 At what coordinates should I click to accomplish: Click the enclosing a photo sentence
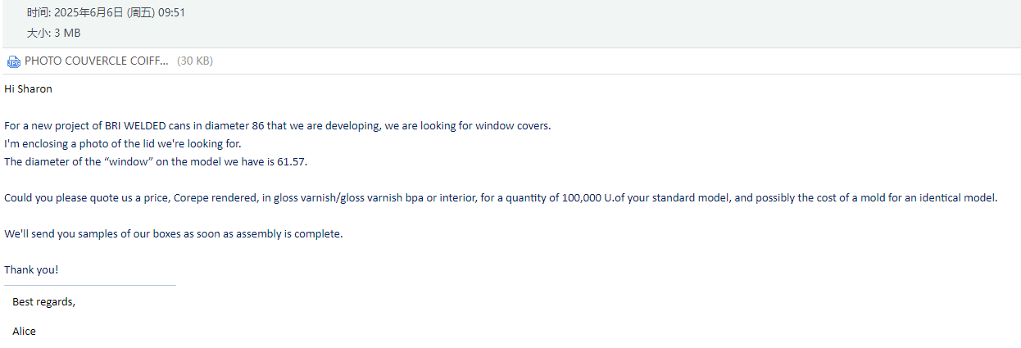click(123, 143)
